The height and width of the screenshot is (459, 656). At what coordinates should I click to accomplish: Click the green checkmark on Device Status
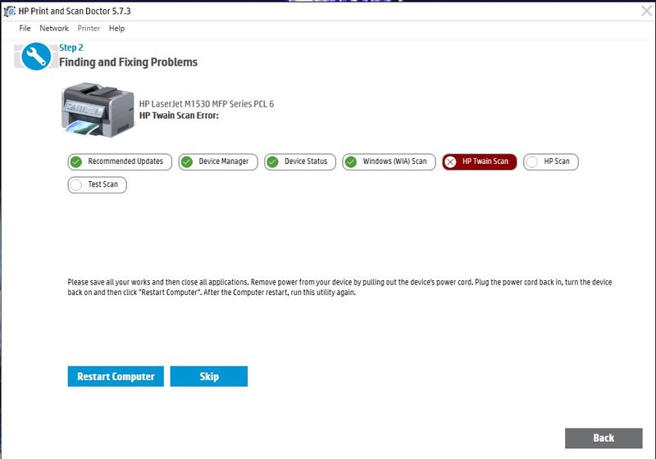(x=273, y=161)
